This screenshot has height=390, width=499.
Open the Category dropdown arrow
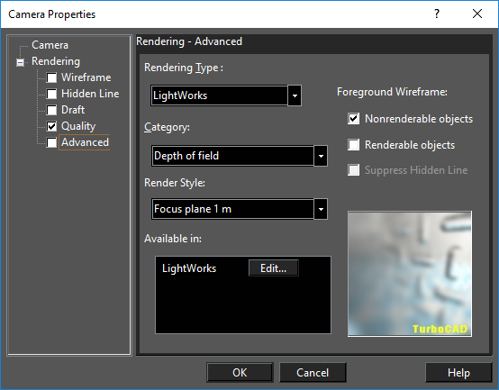click(x=321, y=156)
